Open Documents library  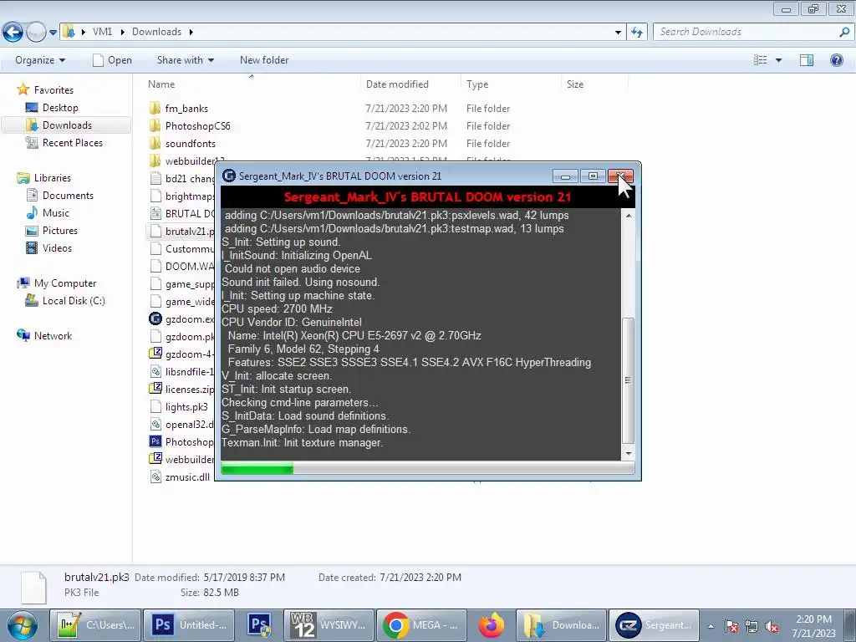click(68, 195)
